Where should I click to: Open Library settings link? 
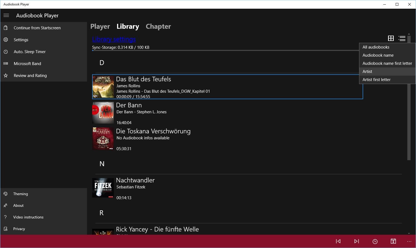(114, 39)
